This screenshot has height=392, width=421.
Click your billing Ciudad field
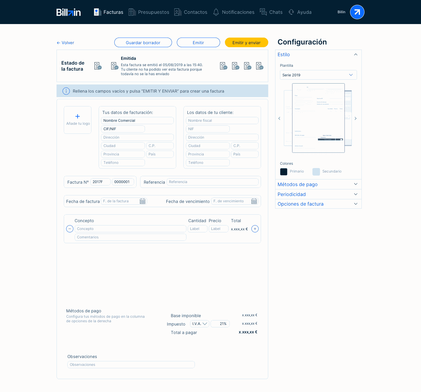pos(123,146)
